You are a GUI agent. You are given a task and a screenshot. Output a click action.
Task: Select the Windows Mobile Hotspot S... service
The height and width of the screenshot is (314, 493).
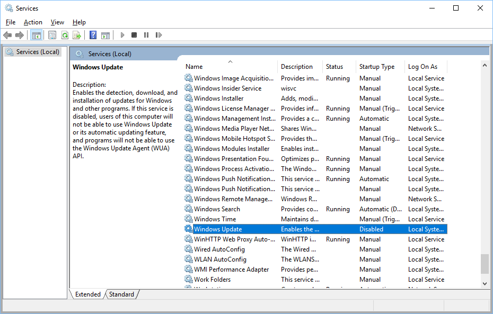pyautogui.click(x=315, y=139)
